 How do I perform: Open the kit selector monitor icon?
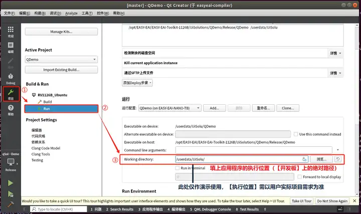coord(11,162)
